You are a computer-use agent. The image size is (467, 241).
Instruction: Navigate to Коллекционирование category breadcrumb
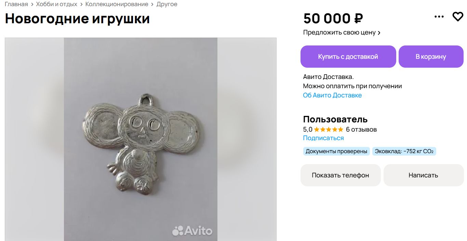coord(117,4)
